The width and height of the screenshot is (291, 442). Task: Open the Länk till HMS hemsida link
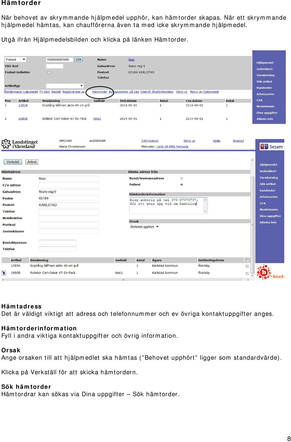click(172, 147)
